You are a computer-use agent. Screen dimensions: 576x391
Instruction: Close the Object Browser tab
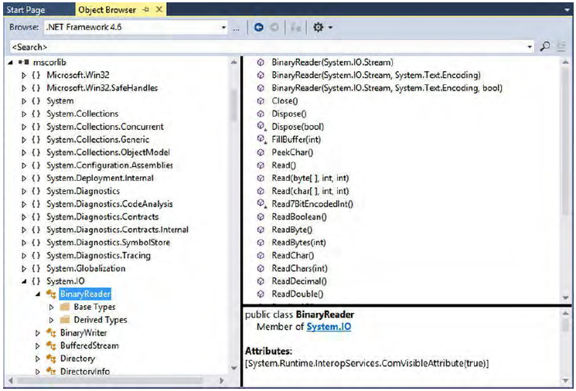pyautogui.click(x=159, y=9)
